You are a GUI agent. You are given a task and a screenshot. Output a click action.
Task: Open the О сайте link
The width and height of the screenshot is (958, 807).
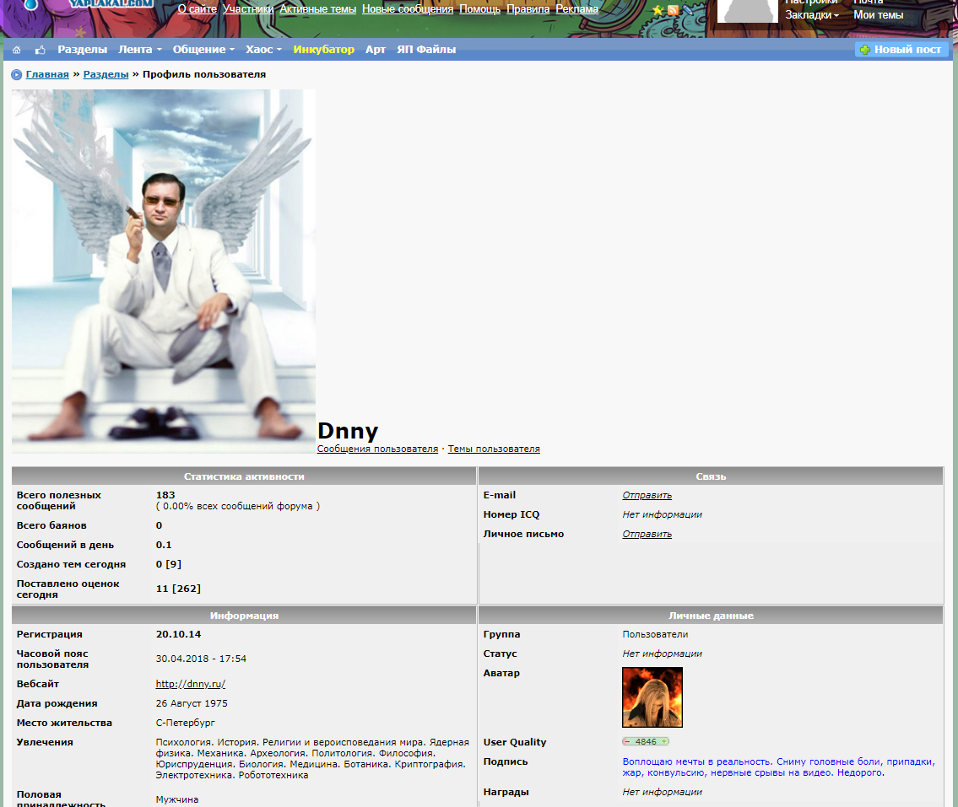[198, 9]
